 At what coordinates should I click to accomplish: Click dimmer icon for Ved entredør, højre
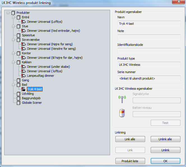click(x=24, y=31)
